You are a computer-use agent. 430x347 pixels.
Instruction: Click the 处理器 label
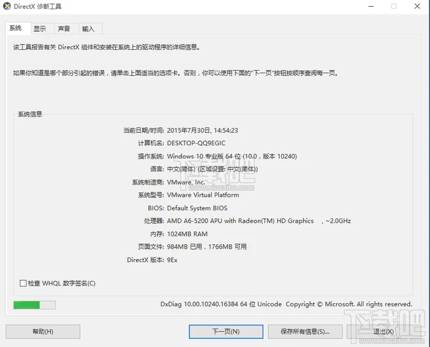pyautogui.click(x=154, y=221)
